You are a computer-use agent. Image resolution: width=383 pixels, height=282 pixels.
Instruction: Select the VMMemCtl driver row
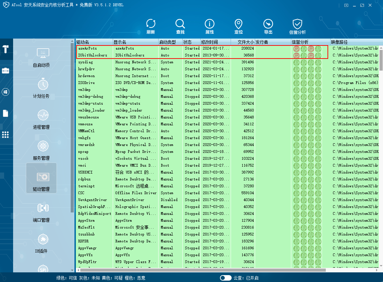[x=227, y=131]
